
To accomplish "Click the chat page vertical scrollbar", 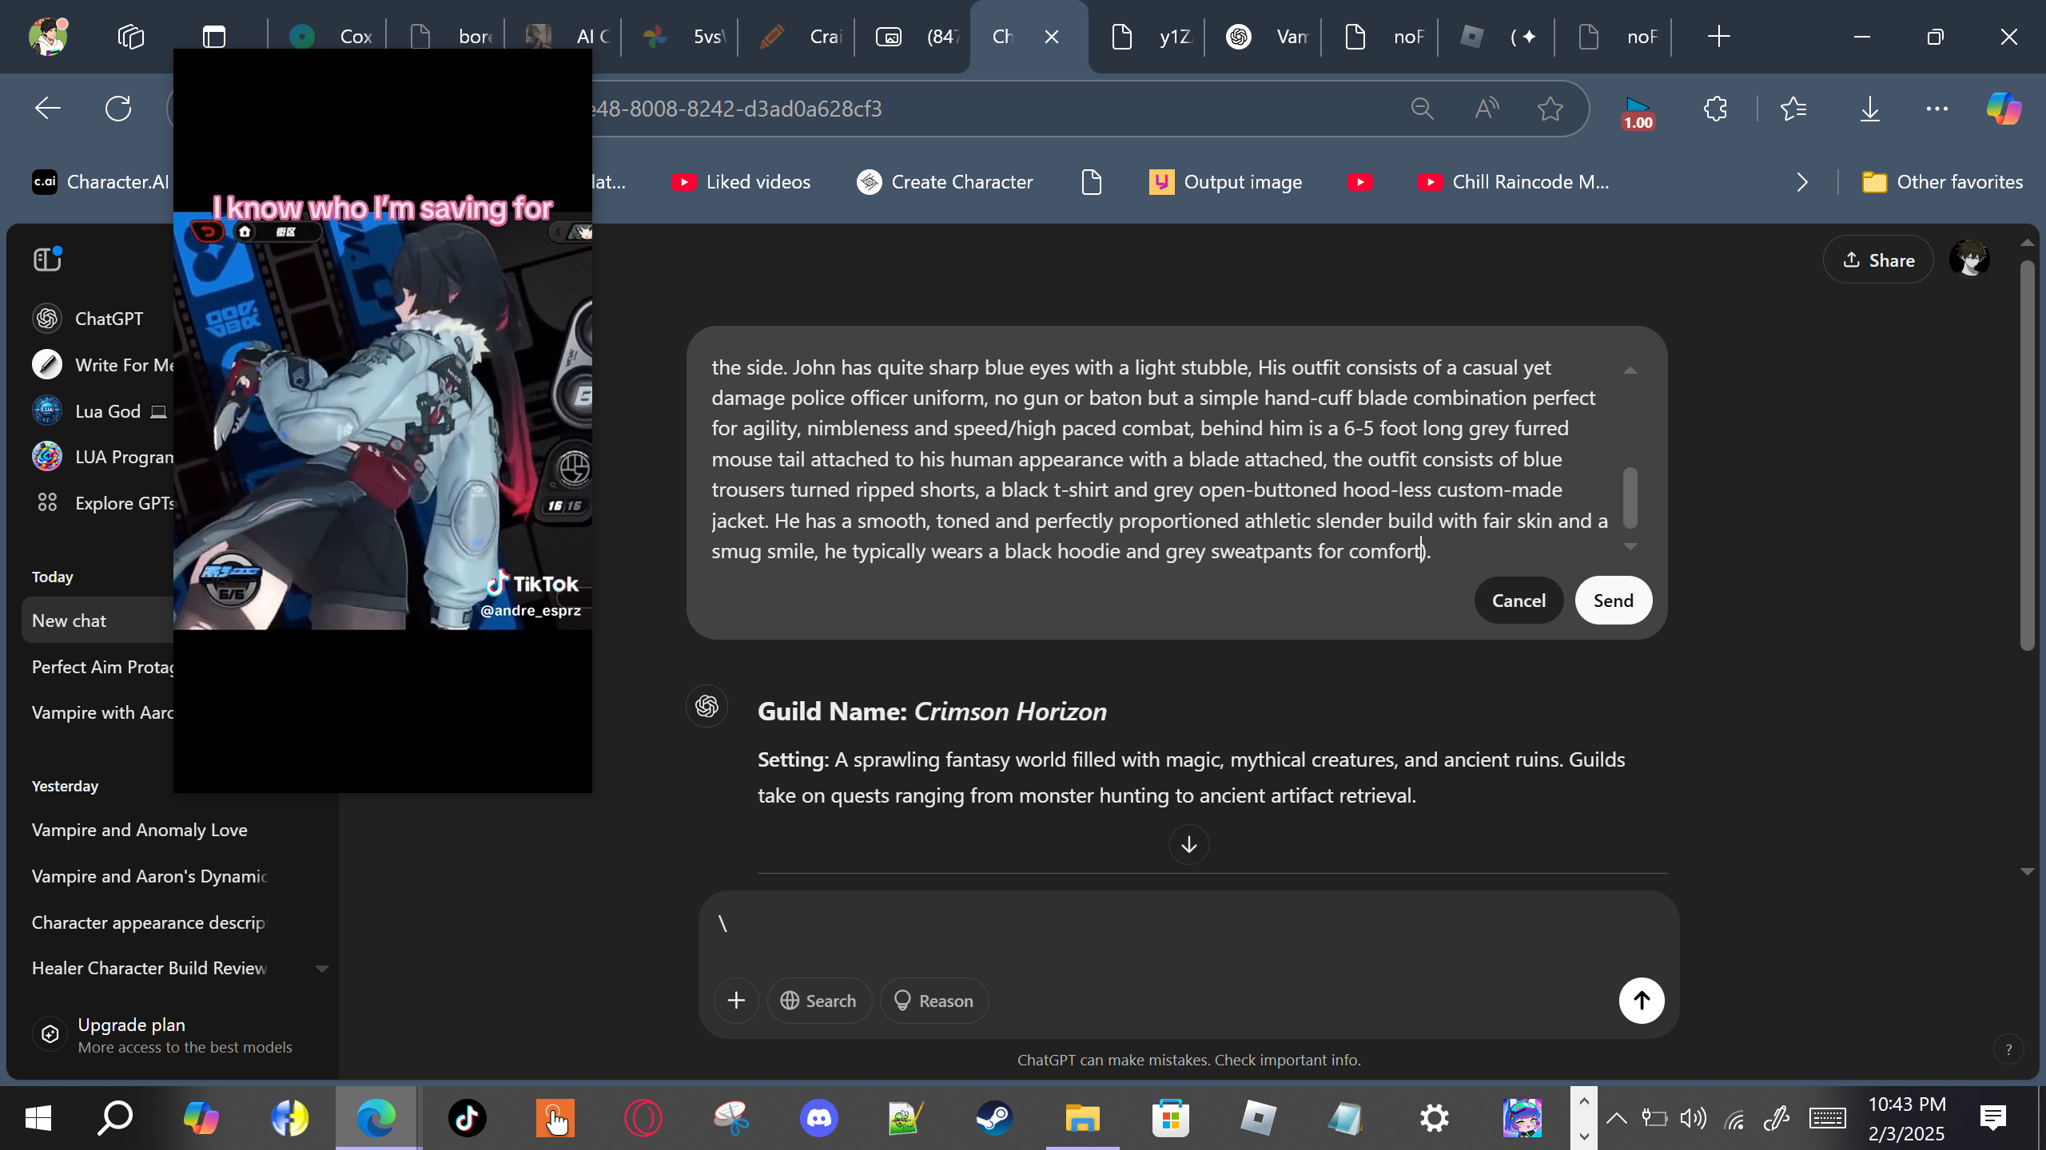I will pyautogui.click(x=2027, y=455).
